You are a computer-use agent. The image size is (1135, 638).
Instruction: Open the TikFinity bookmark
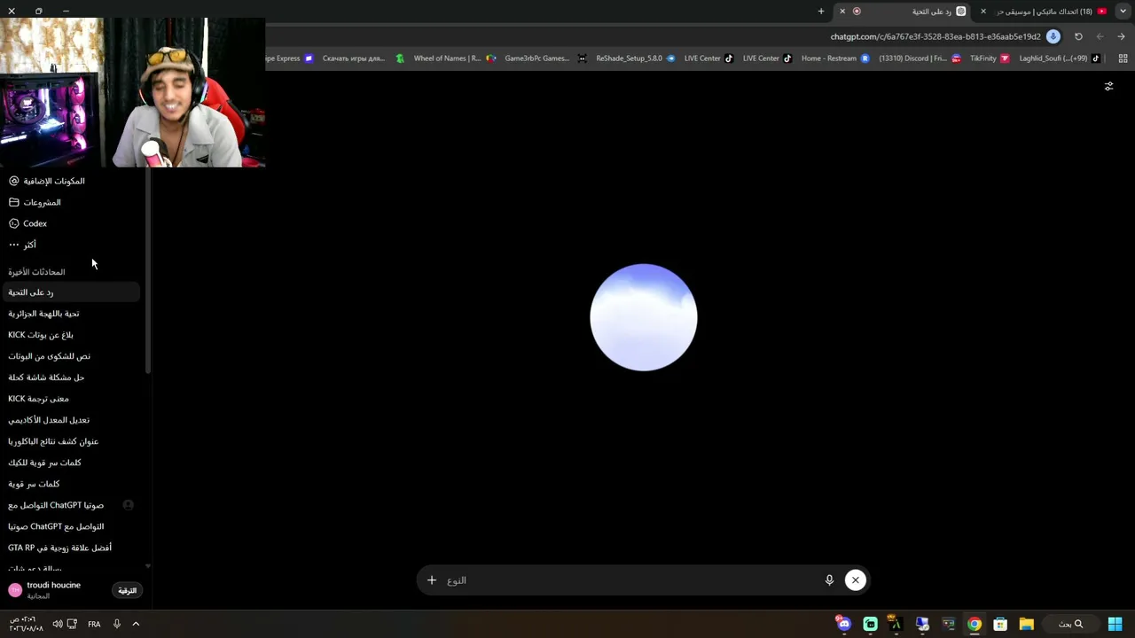click(989, 58)
